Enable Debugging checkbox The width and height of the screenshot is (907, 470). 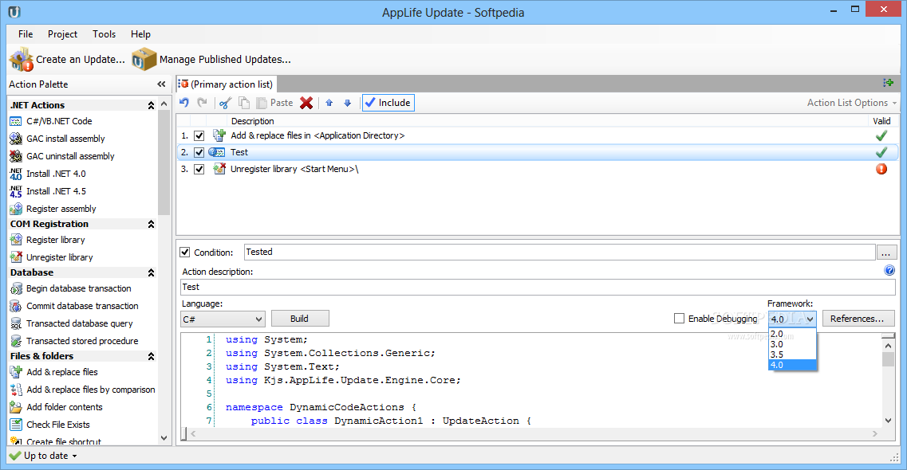(x=679, y=318)
